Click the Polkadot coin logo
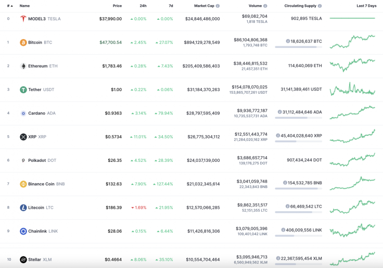This screenshot has width=383, height=268. coord(23,160)
